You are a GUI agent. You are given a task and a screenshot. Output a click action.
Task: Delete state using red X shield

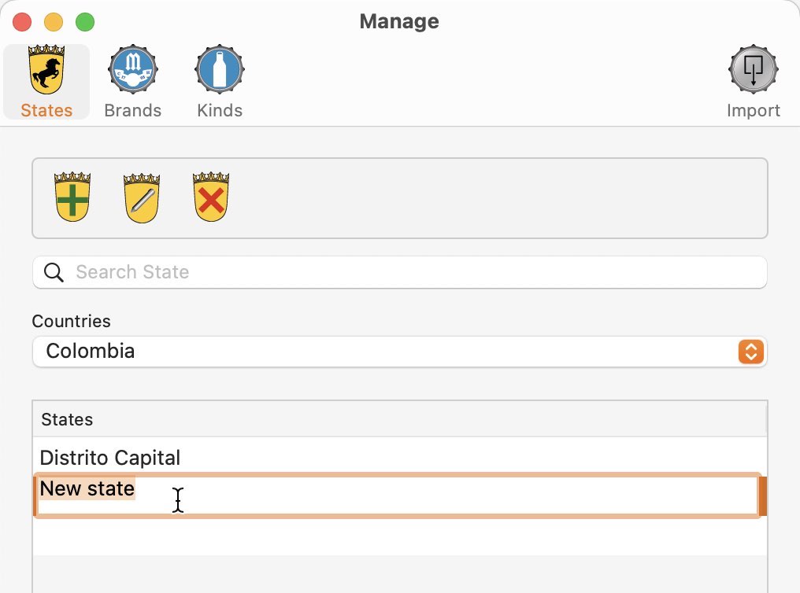point(211,197)
